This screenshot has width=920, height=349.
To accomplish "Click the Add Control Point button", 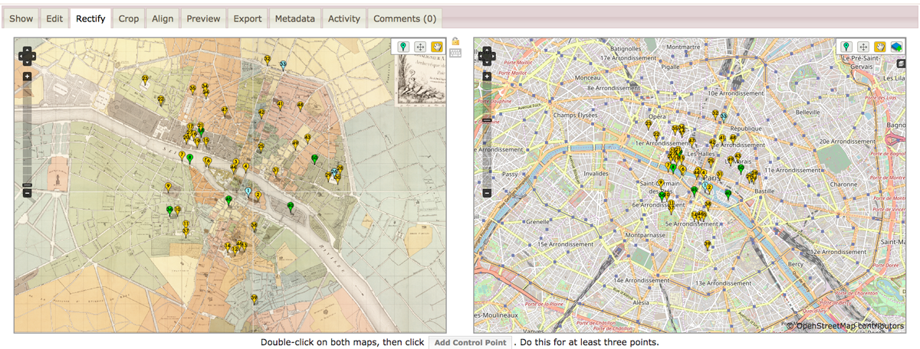I will tap(470, 342).
